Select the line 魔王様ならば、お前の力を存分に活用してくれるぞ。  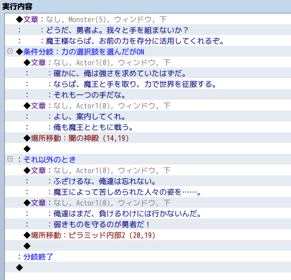click(148, 40)
